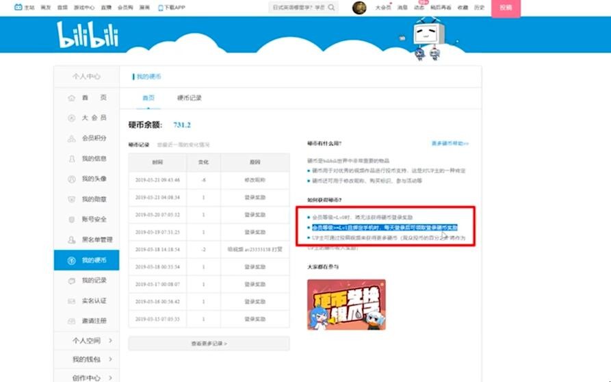This screenshot has width=611, height=382.
Task: Click the 我的硬币 coin icon in sidebar
Action: pos(71,260)
